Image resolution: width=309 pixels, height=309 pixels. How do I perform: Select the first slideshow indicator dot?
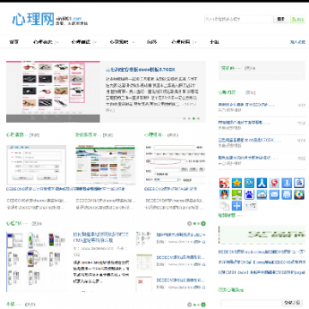(x=185, y=118)
